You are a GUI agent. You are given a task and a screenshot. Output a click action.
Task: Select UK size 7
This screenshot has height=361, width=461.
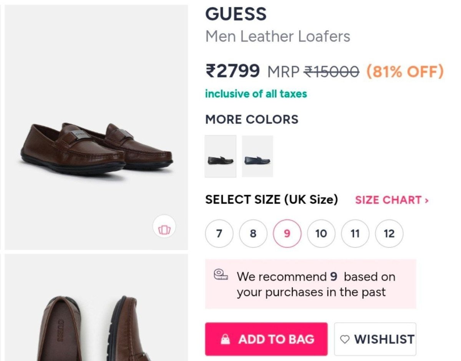[x=219, y=233]
